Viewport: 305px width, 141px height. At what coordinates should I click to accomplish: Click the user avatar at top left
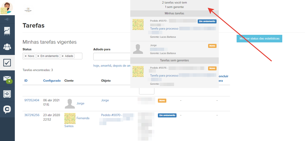point(7,8)
